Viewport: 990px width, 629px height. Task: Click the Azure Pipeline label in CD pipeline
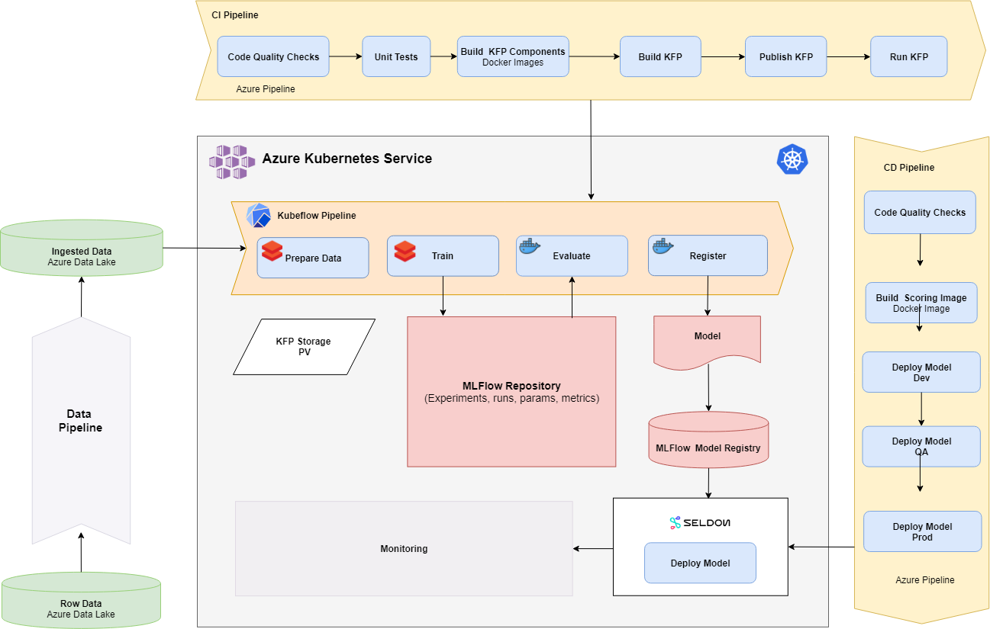pyautogui.click(x=925, y=580)
